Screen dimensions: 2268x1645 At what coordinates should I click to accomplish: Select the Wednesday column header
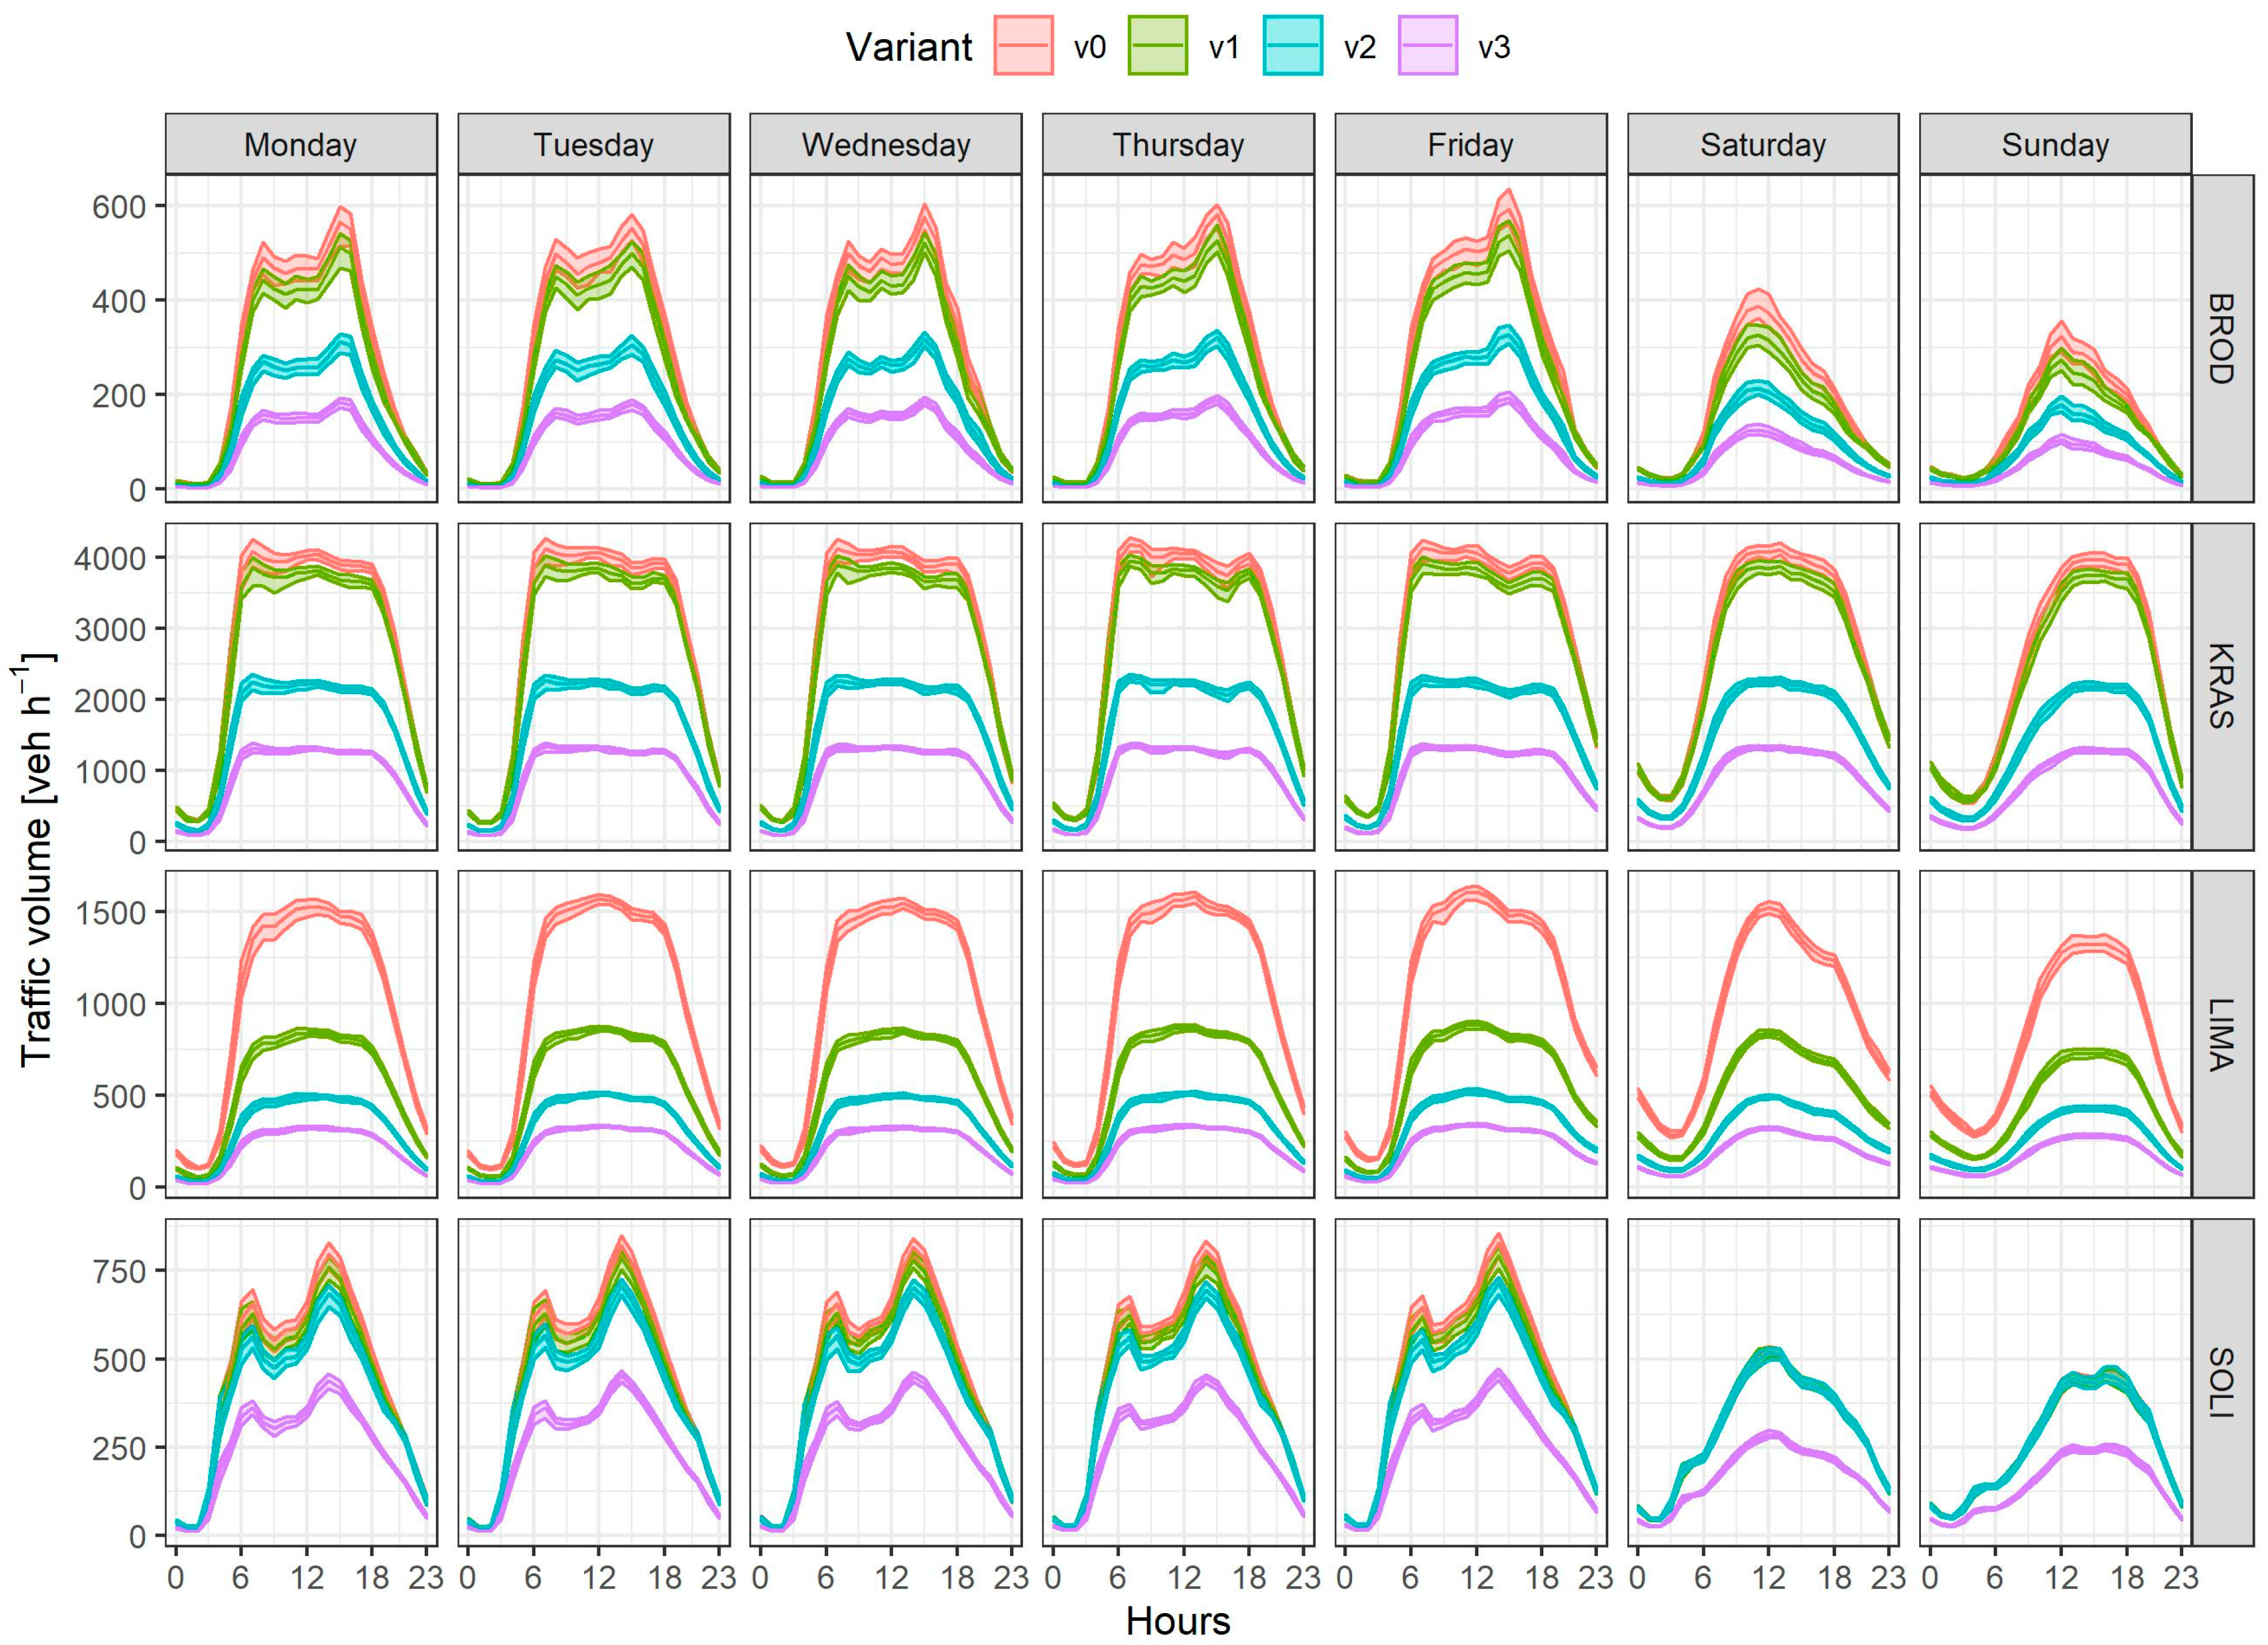pyautogui.click(x=886, y=145)
